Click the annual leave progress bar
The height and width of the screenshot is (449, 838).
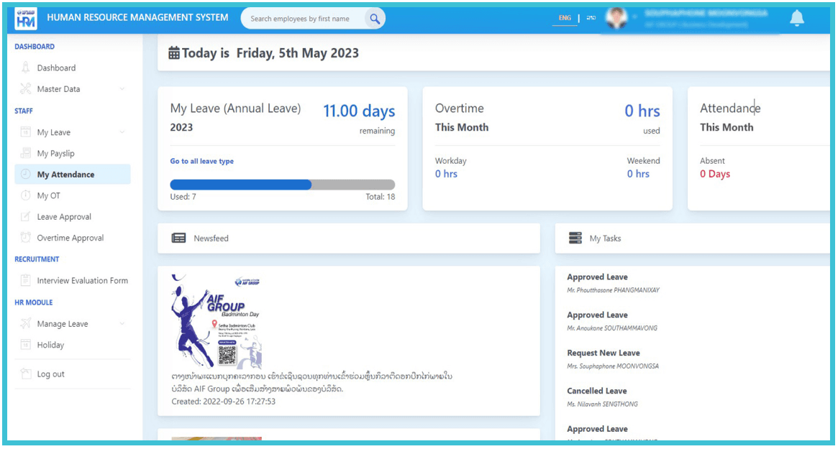[283, 185]
